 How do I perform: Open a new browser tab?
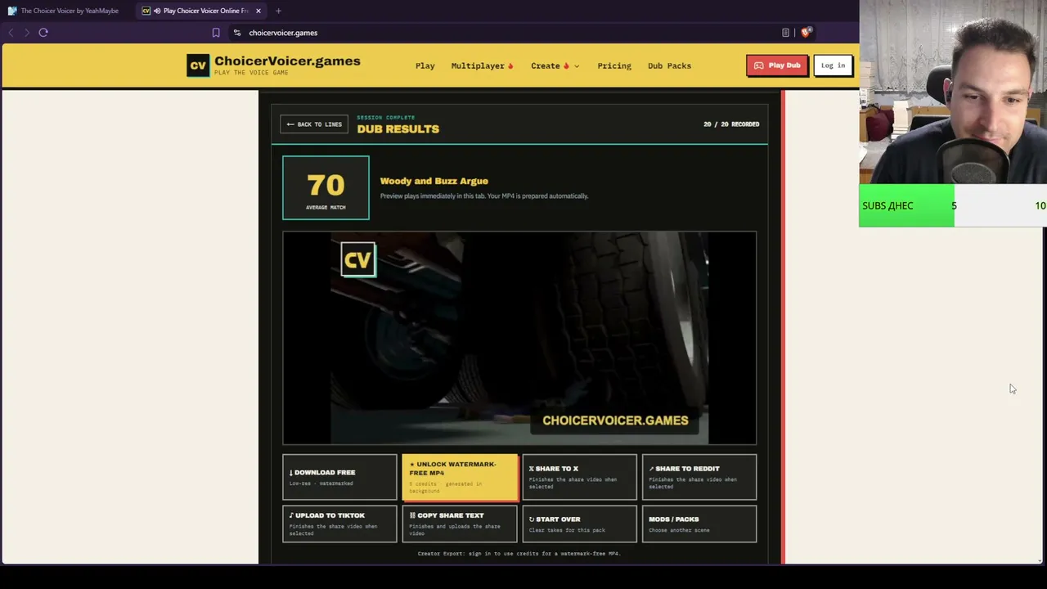click(x=278, y=11)
